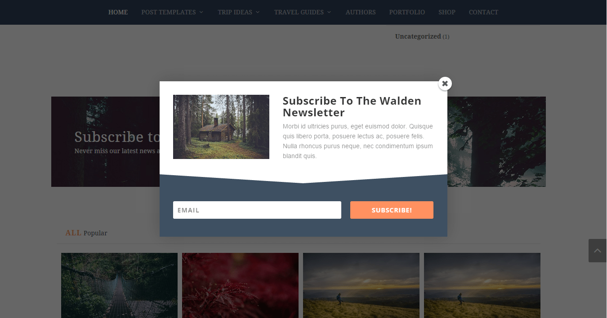The height and width of the screenshot is (318, 607).
Task: Open the suspension bridge post thumbnail
Action: tap(119, 285)
